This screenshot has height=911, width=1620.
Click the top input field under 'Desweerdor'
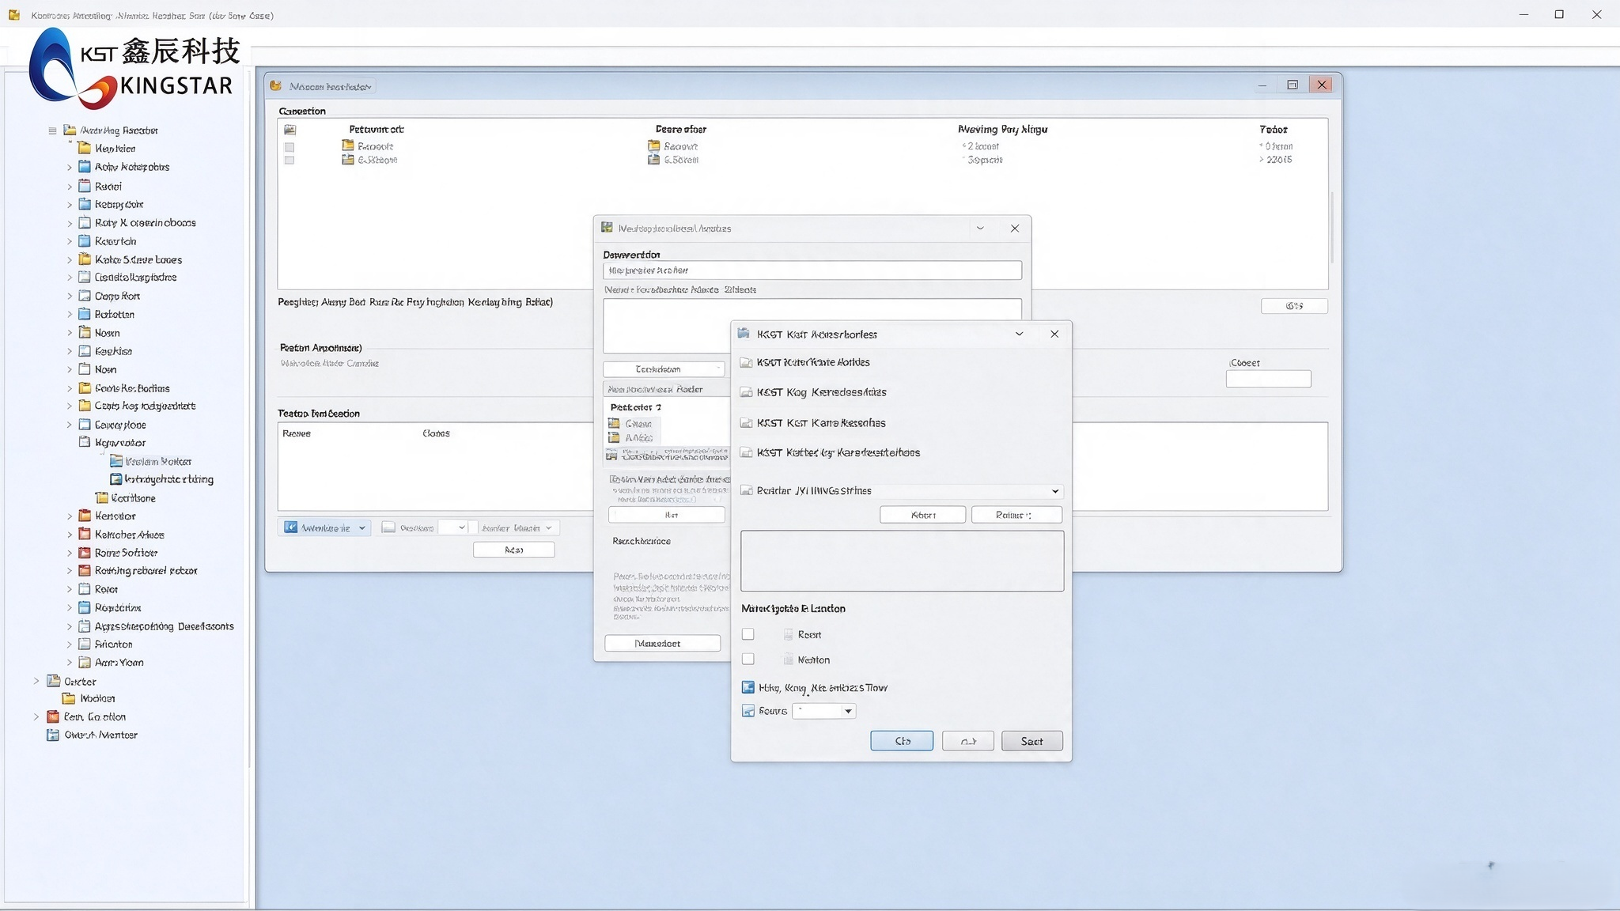coord(812,270)
